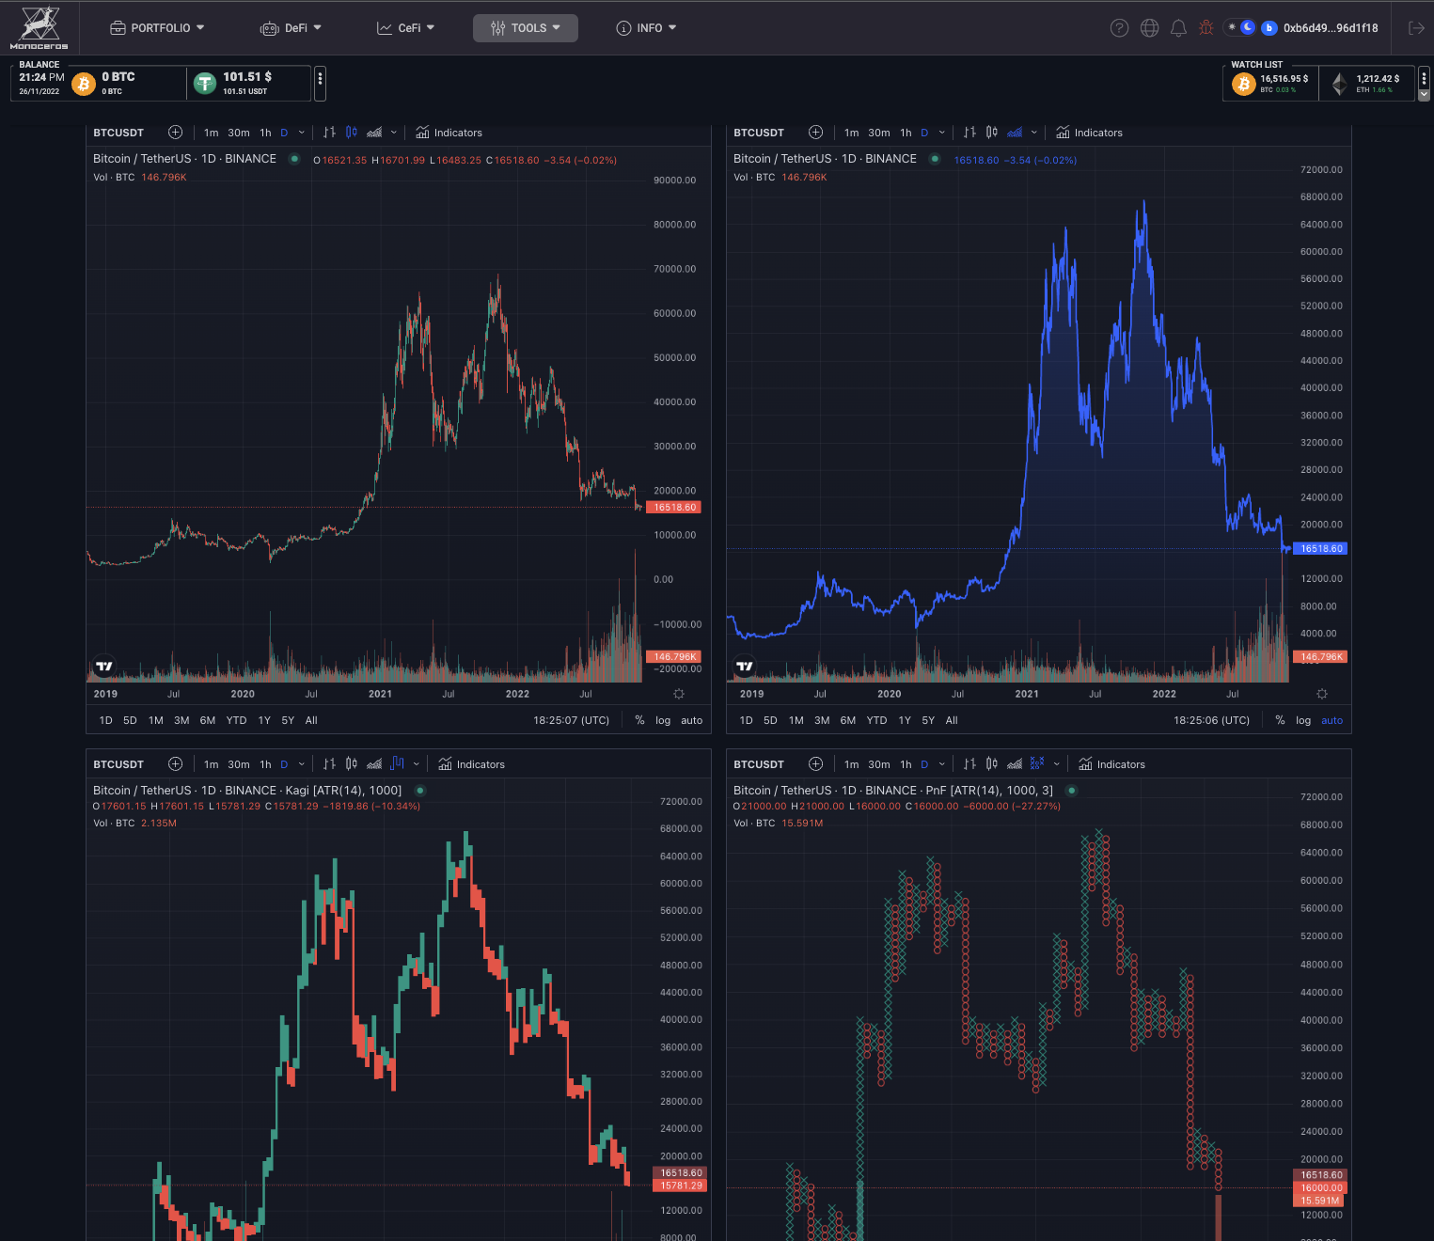Open the notifications bell

tap(1178, 28)
